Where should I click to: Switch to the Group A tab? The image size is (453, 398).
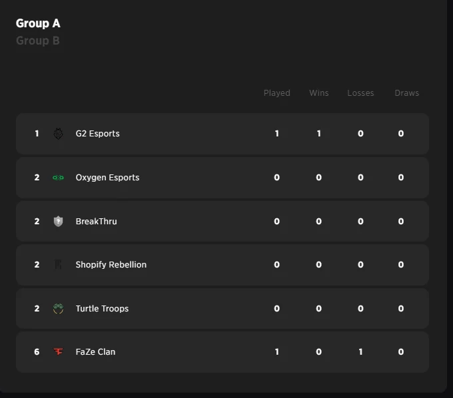38,23
